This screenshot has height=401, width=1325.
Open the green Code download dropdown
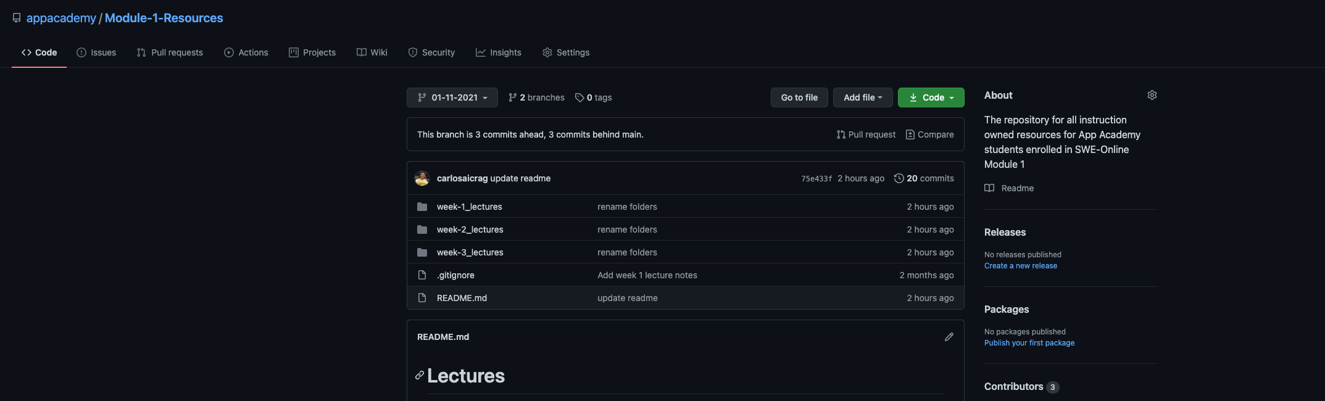click(931, 97)
